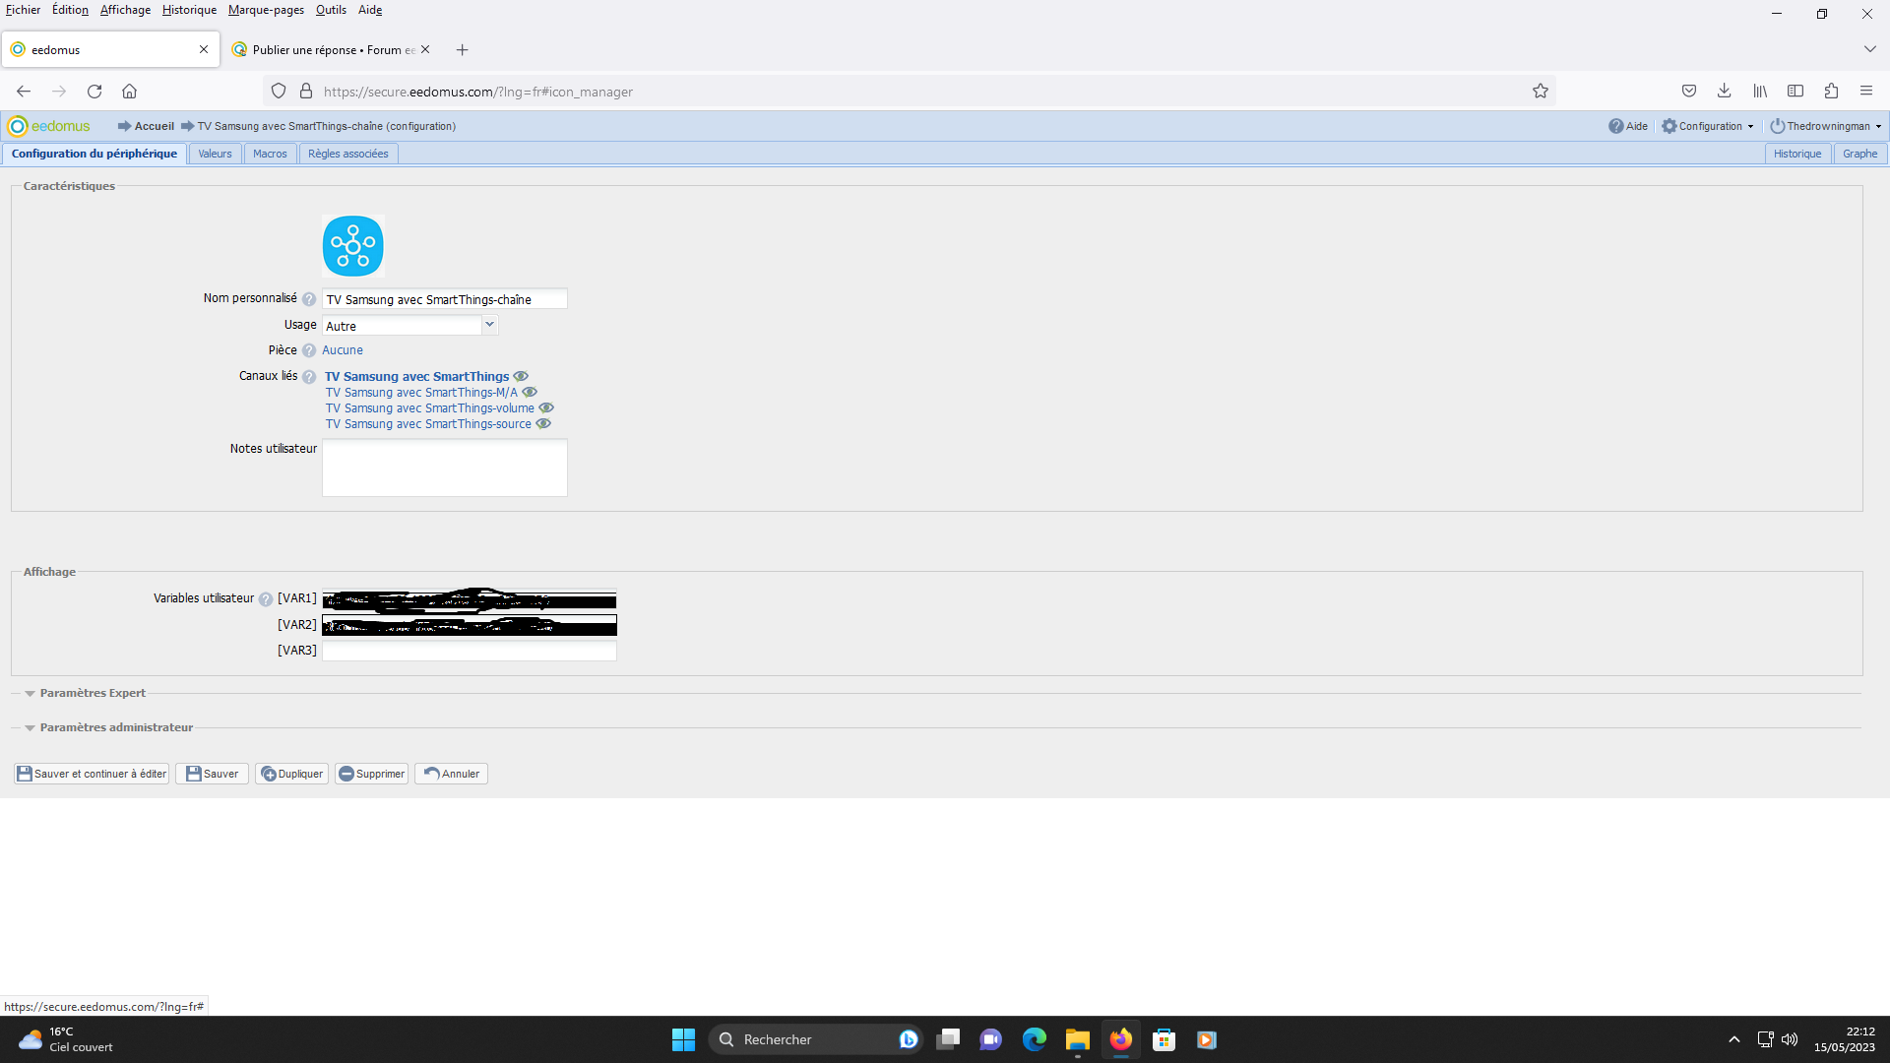1890x1063 pixels.
Task: Click the VAR1 input field
Action: [x=470, y=598]
